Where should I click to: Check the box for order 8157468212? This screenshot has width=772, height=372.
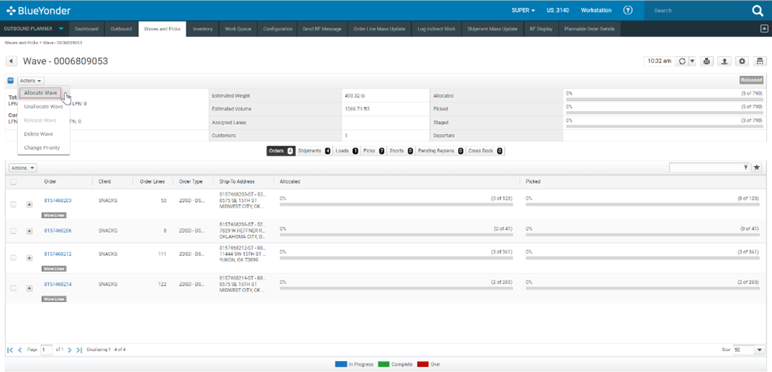point(13,257)
